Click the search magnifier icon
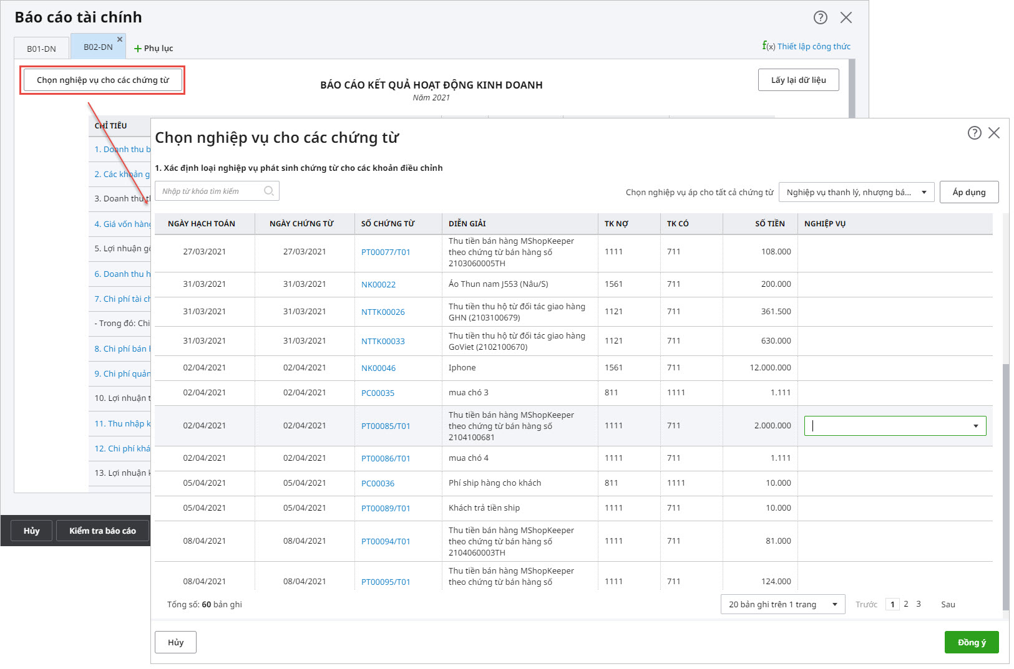The width and height of the screenshot is (1014, 669). click(x=269, y=191)
